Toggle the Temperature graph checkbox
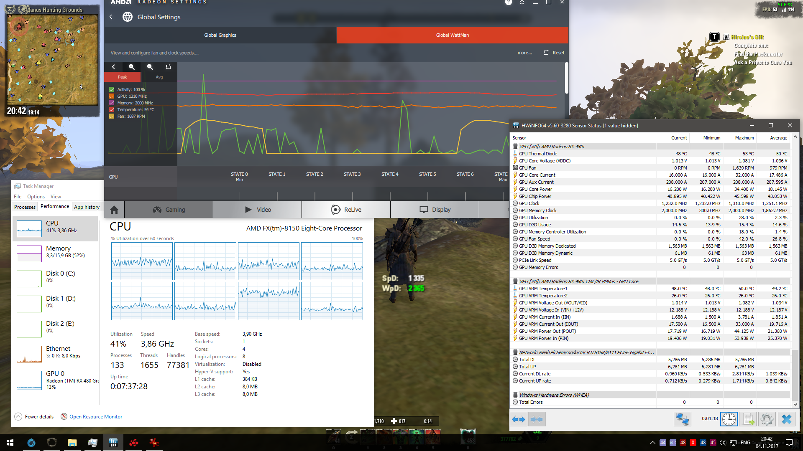Screen dimensions: 803x451 [112, 109]
